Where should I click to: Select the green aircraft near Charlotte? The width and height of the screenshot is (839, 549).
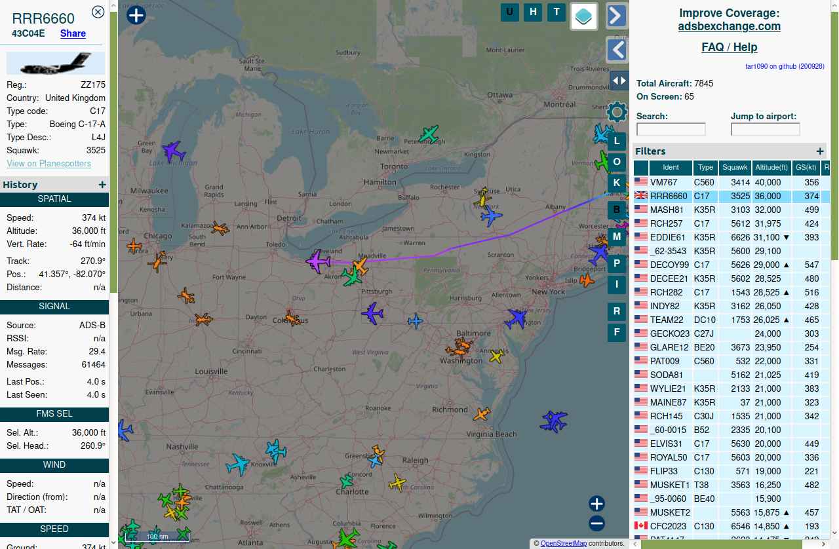click(x=346, y=483)
